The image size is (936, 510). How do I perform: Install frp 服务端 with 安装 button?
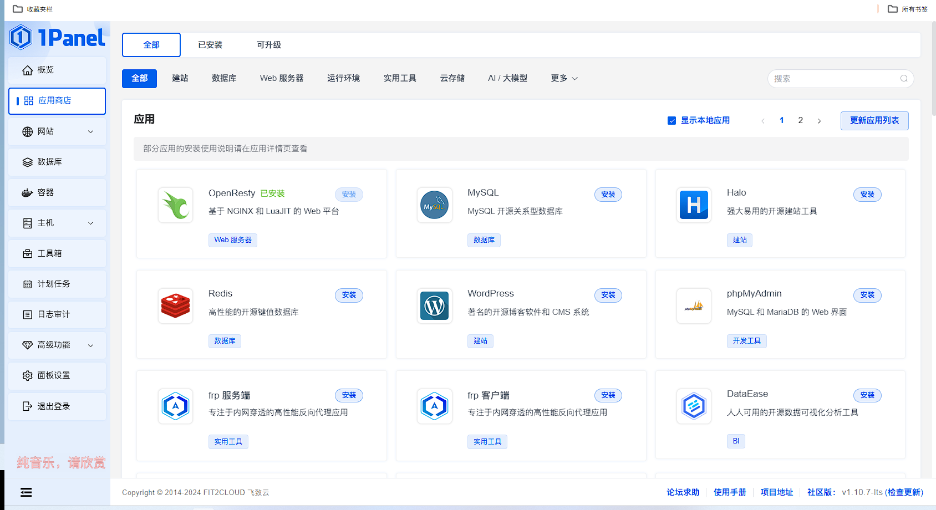click(x=349, y=395)
